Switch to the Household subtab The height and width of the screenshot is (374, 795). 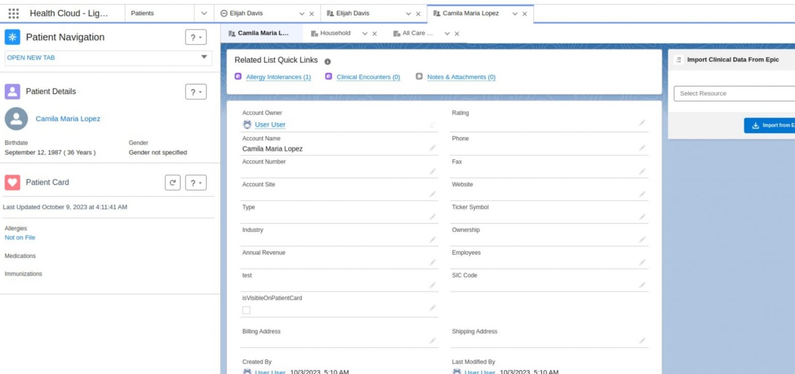pyautogui.click(x=334, y=33)
